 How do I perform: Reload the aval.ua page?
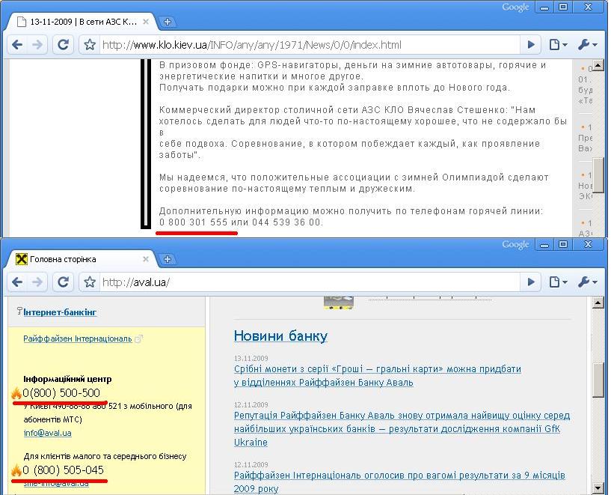[x=63, y=282]
